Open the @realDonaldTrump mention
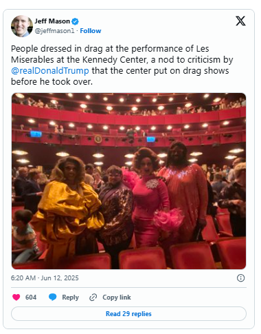Image resolution: width=261 pixels, height=334 pixels. tap(50, 71)
